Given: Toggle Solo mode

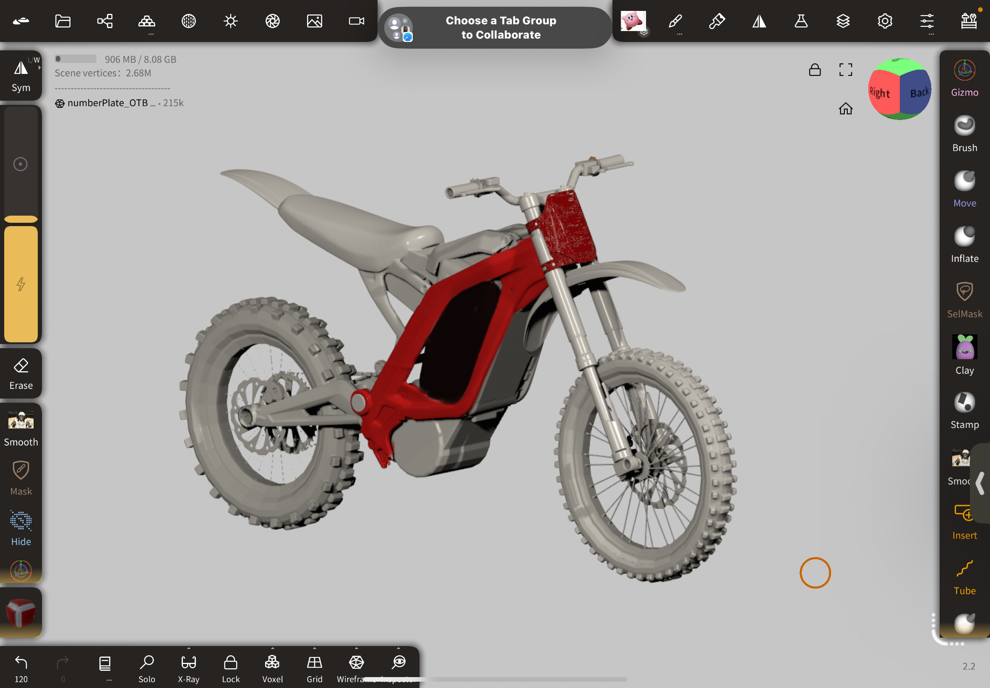Looking at the screenshot, I should 146,669.
